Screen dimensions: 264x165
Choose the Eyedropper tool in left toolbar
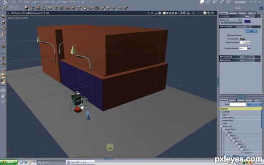tap(3, 40)
